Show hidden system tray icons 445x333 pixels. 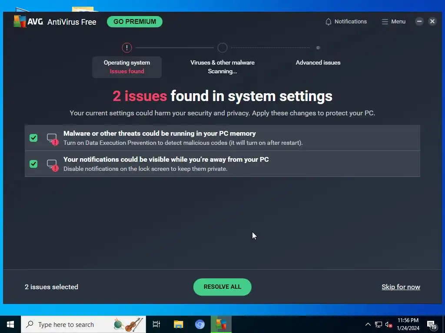[368, 324]
